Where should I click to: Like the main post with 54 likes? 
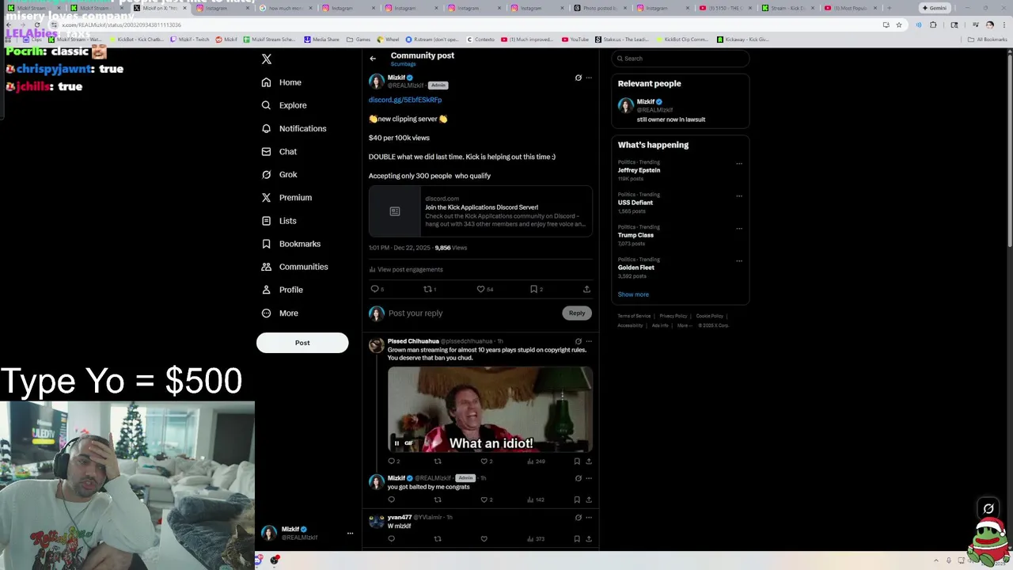[480, 289]
